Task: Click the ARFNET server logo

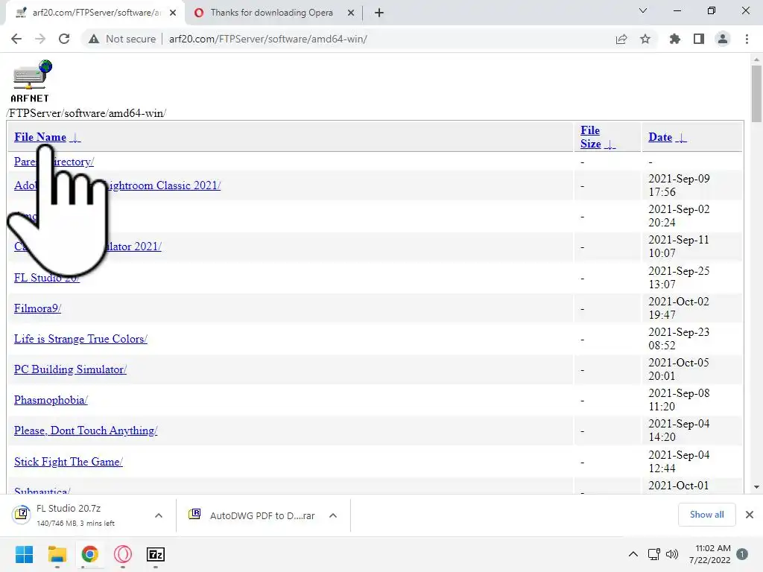Action: 31,81
